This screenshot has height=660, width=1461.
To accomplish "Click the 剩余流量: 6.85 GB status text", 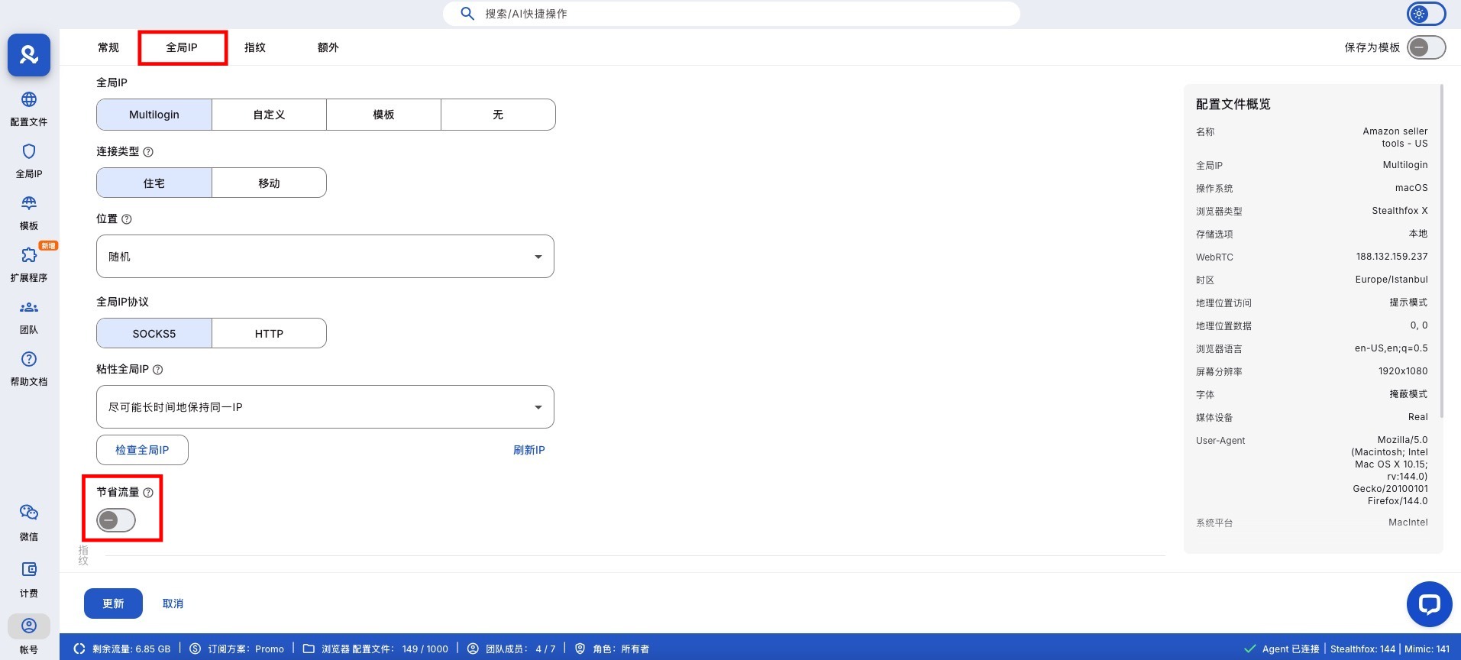I will click(131, 649).
